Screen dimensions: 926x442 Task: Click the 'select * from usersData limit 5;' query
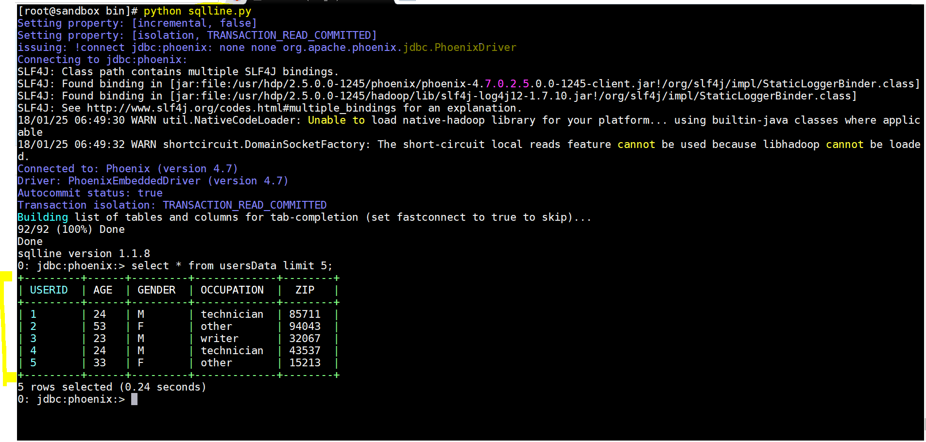coord(232,266)
